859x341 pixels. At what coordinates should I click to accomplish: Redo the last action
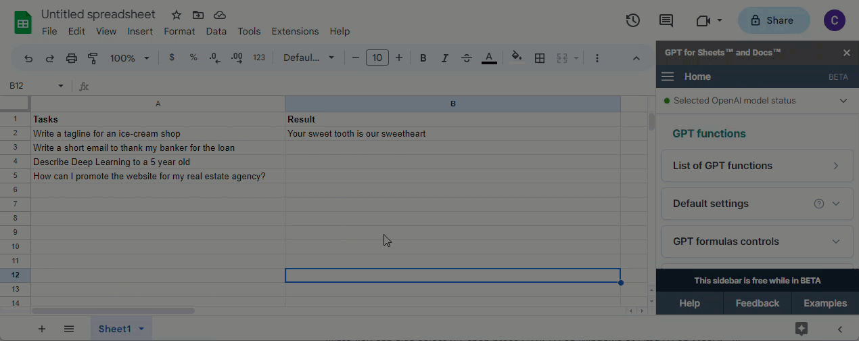50,58
